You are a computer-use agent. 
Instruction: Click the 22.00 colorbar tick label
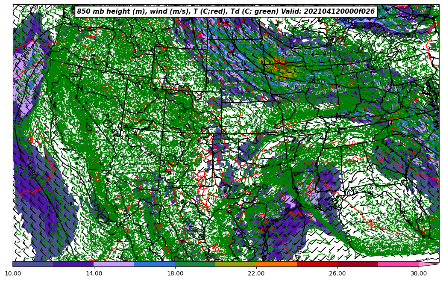[256, 273]
